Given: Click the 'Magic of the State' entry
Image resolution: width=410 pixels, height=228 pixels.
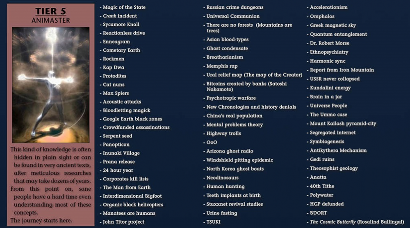Looking at the screenshot, I should (124, 7).
